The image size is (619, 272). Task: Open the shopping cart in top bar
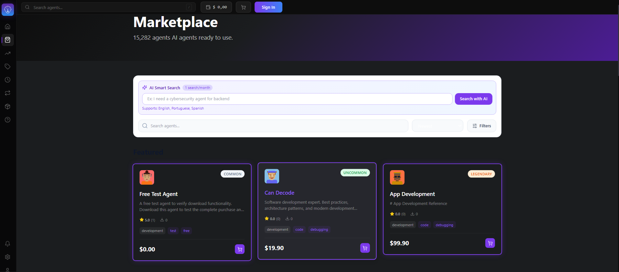point(243,7)
